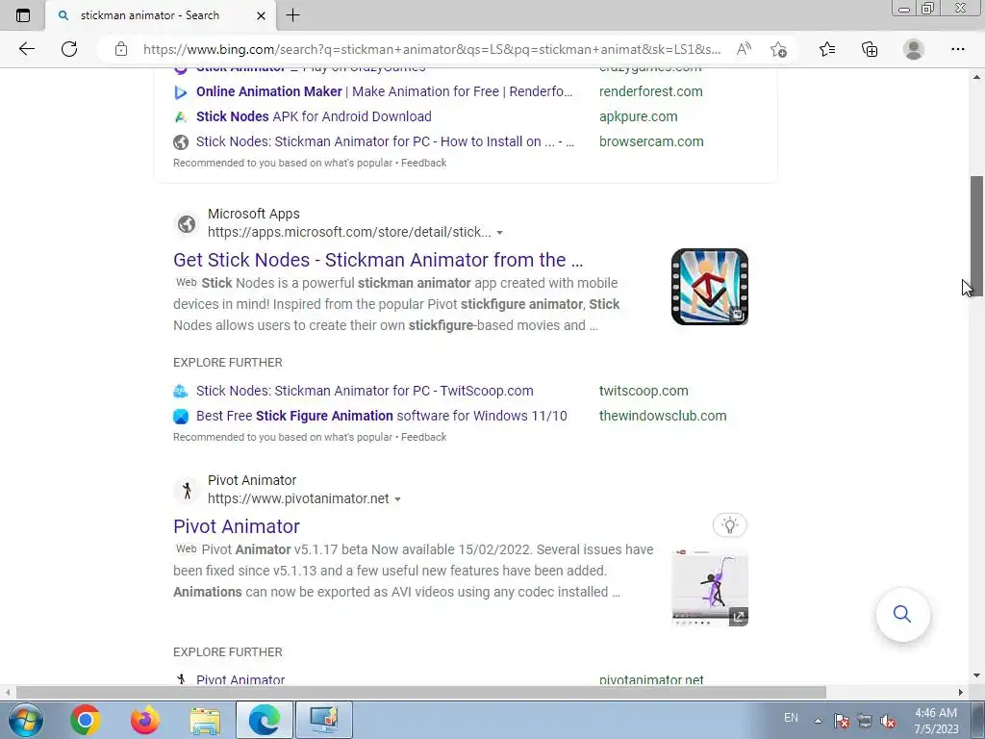Click the APKPure favicon icon
The width and height of the screenshot is (985, 739).
pos(181,116)
